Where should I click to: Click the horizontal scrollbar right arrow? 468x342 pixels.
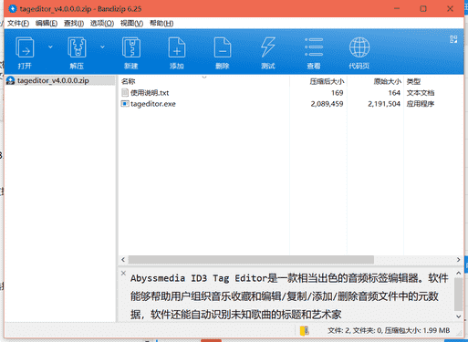[x=458, y=260]
